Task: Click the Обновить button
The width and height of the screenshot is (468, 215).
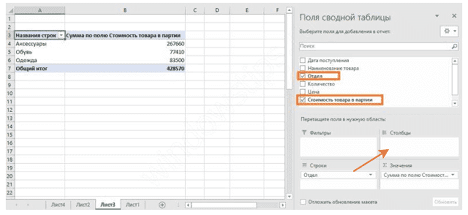Action: (x=444, y=202)
